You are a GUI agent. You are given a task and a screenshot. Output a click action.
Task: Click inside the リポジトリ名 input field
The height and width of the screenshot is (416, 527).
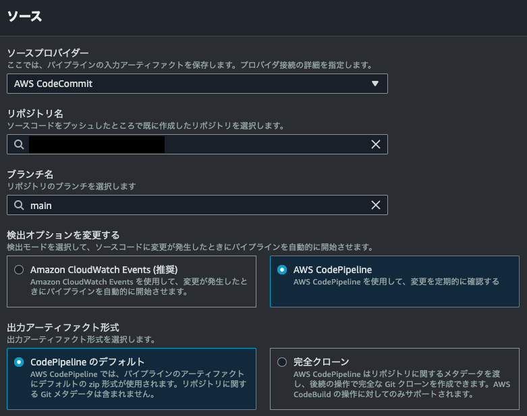197,144
